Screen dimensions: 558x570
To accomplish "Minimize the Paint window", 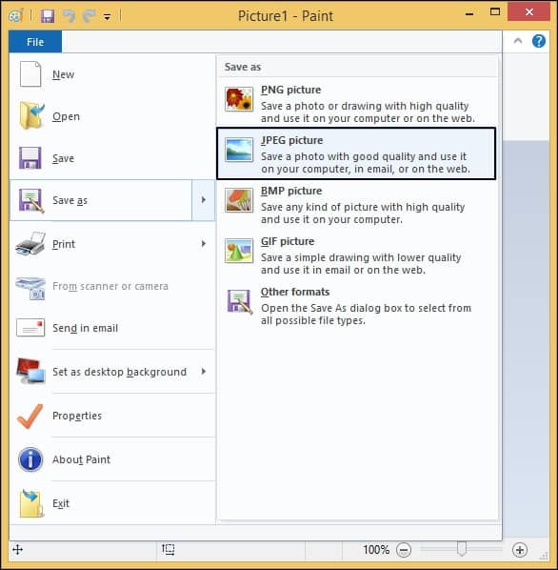I will point(469,14).
